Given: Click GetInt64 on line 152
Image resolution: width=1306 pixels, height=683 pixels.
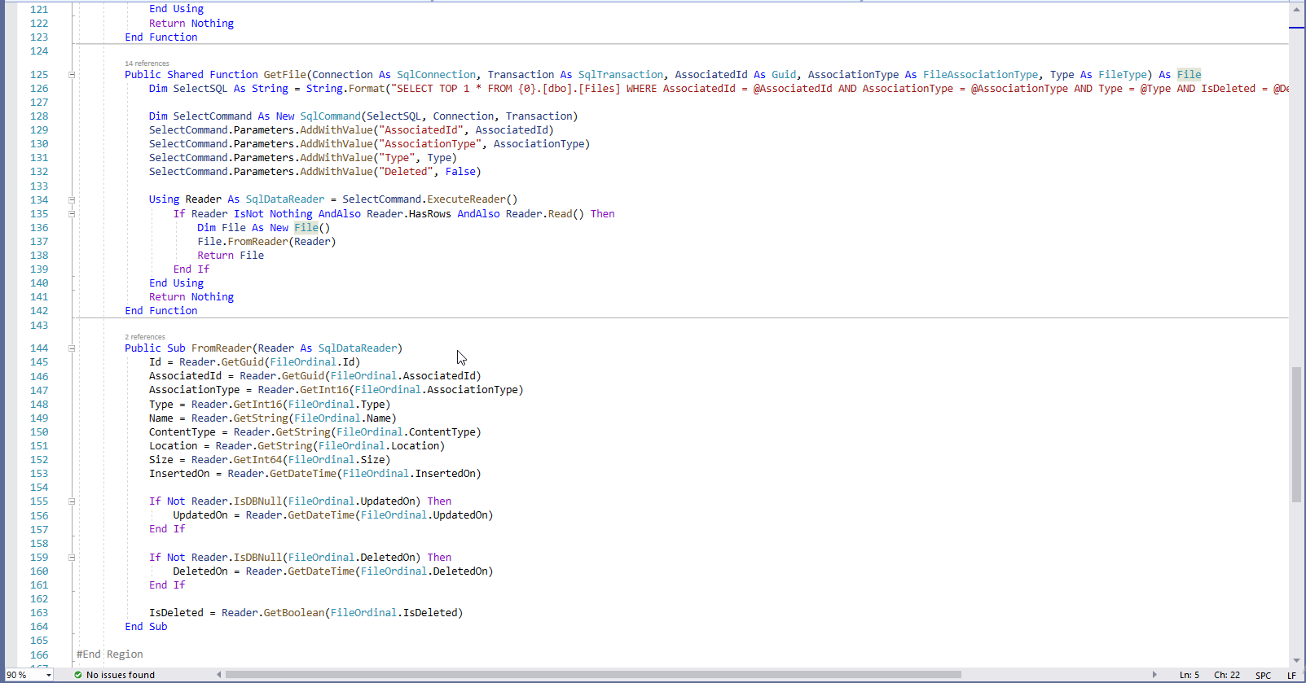Looking at the screenshot, I should pyautogui.click(x=257, y=460).
